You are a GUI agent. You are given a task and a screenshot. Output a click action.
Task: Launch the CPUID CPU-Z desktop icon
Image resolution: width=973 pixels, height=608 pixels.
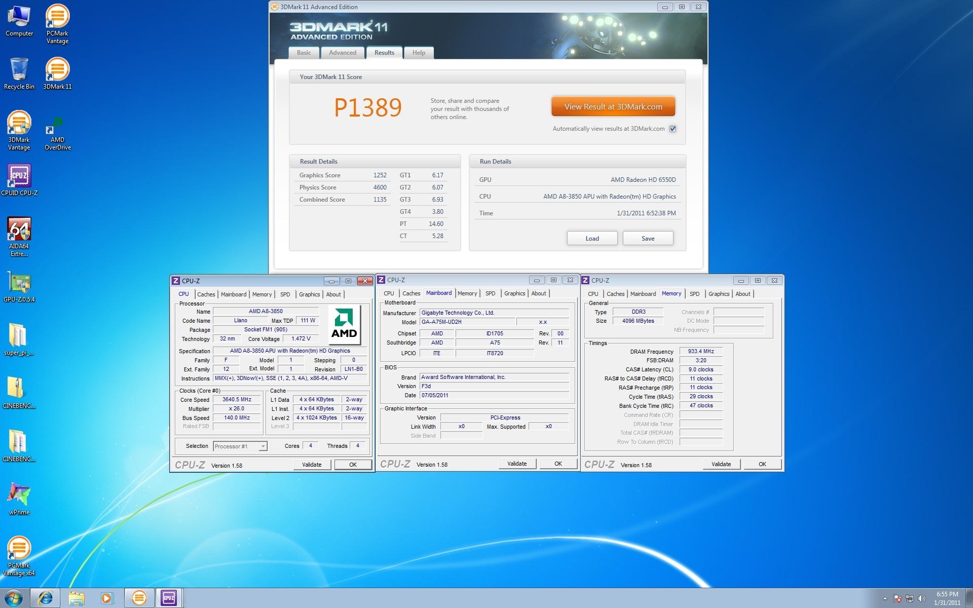tap(19, 180)
